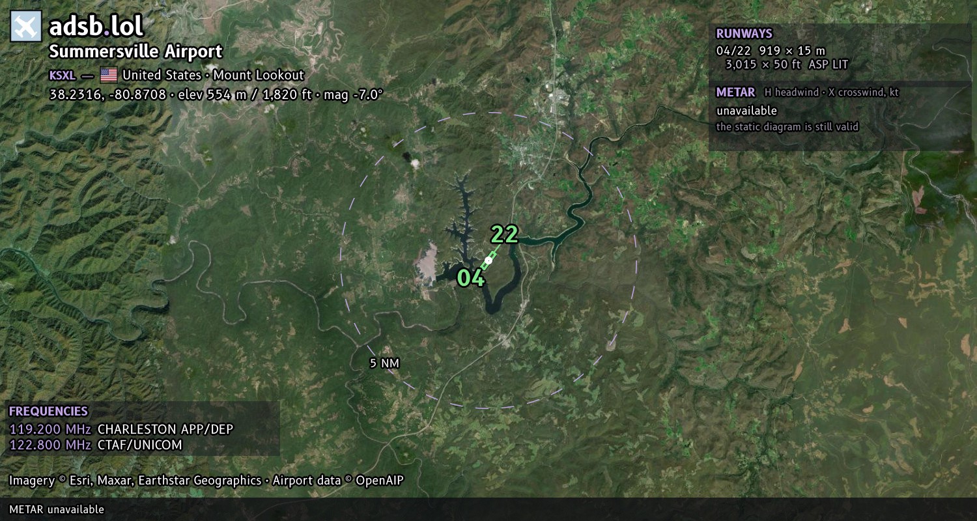Click the adsb.lol airplane logo icon
The image size is (977, 521).
click(26, 26)
